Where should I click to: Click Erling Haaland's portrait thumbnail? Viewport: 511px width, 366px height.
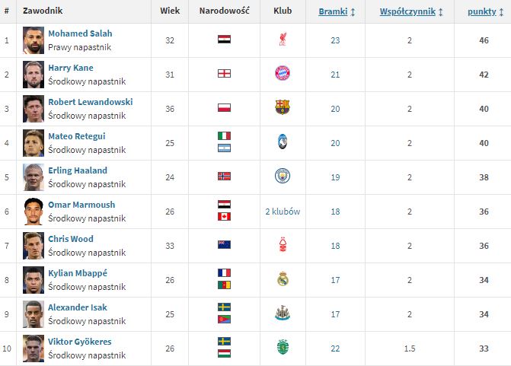click(x=31, y=177)
